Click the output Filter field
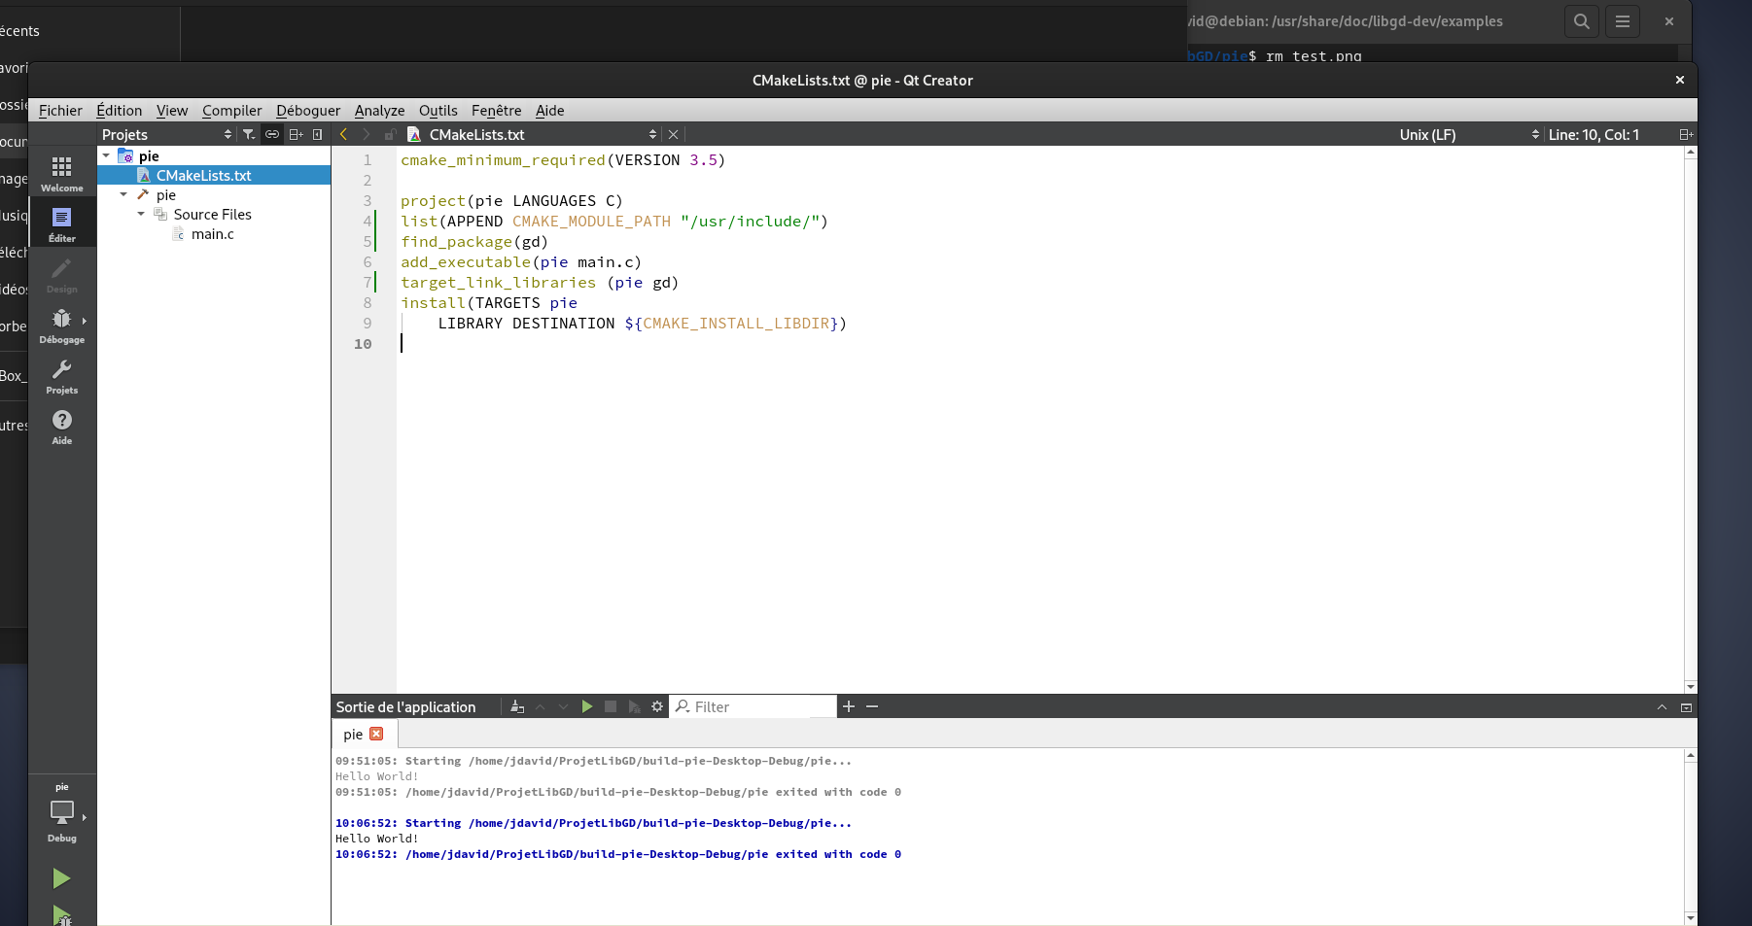 (753, 706)
